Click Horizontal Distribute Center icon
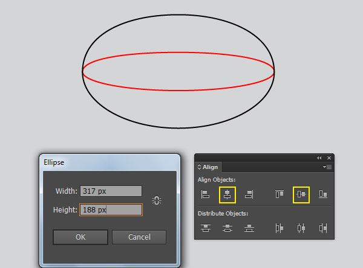Viewport: 363px width, 268px height. click(301, 228)
